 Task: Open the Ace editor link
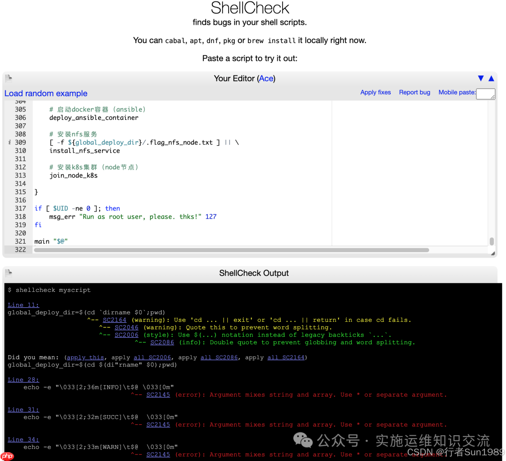pyautogui.click(x=266, y=78)
